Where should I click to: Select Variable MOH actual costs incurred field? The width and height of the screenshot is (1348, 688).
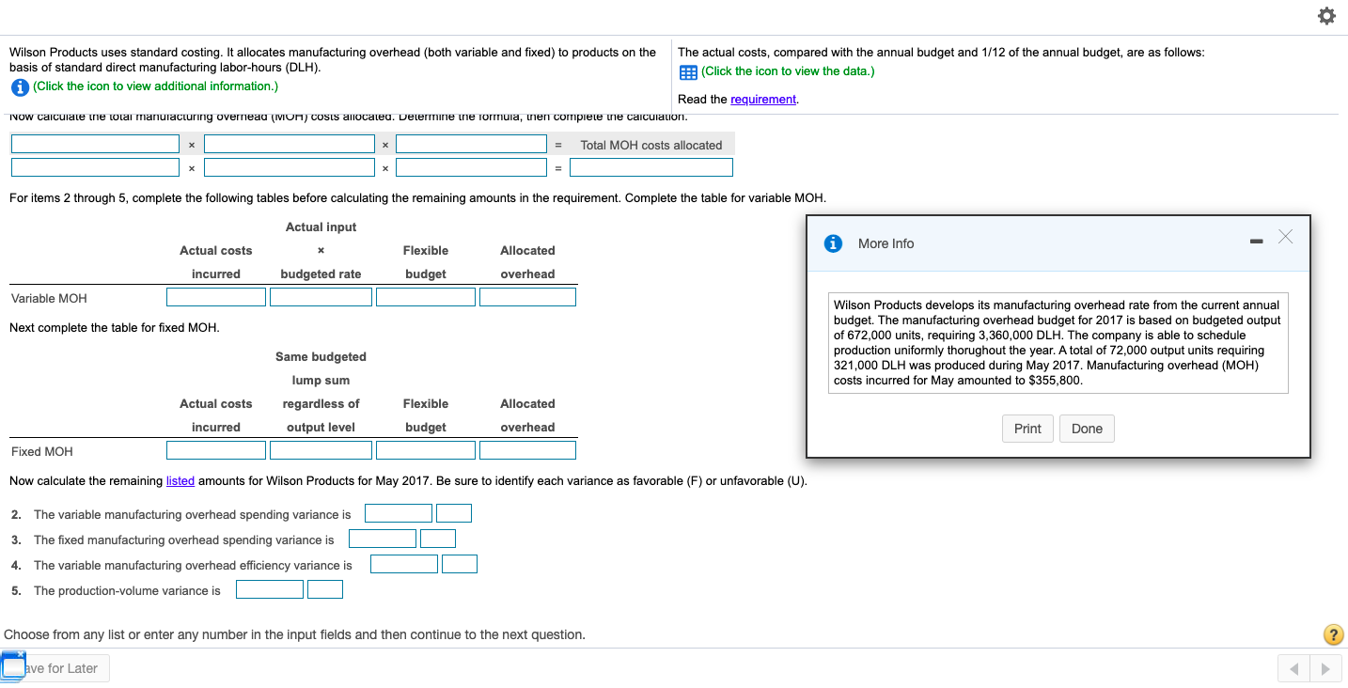pyautogui.click(x=216, y=297)
